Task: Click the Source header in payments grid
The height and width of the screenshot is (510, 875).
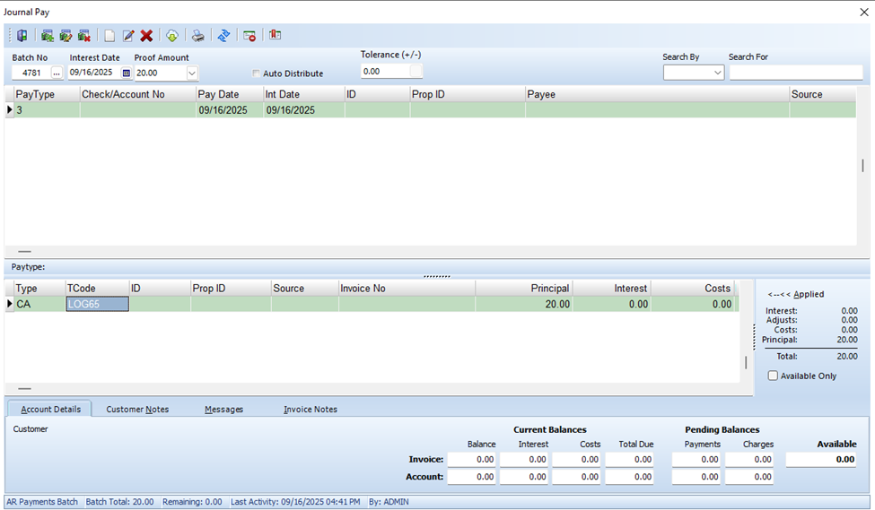Action: 823,94
